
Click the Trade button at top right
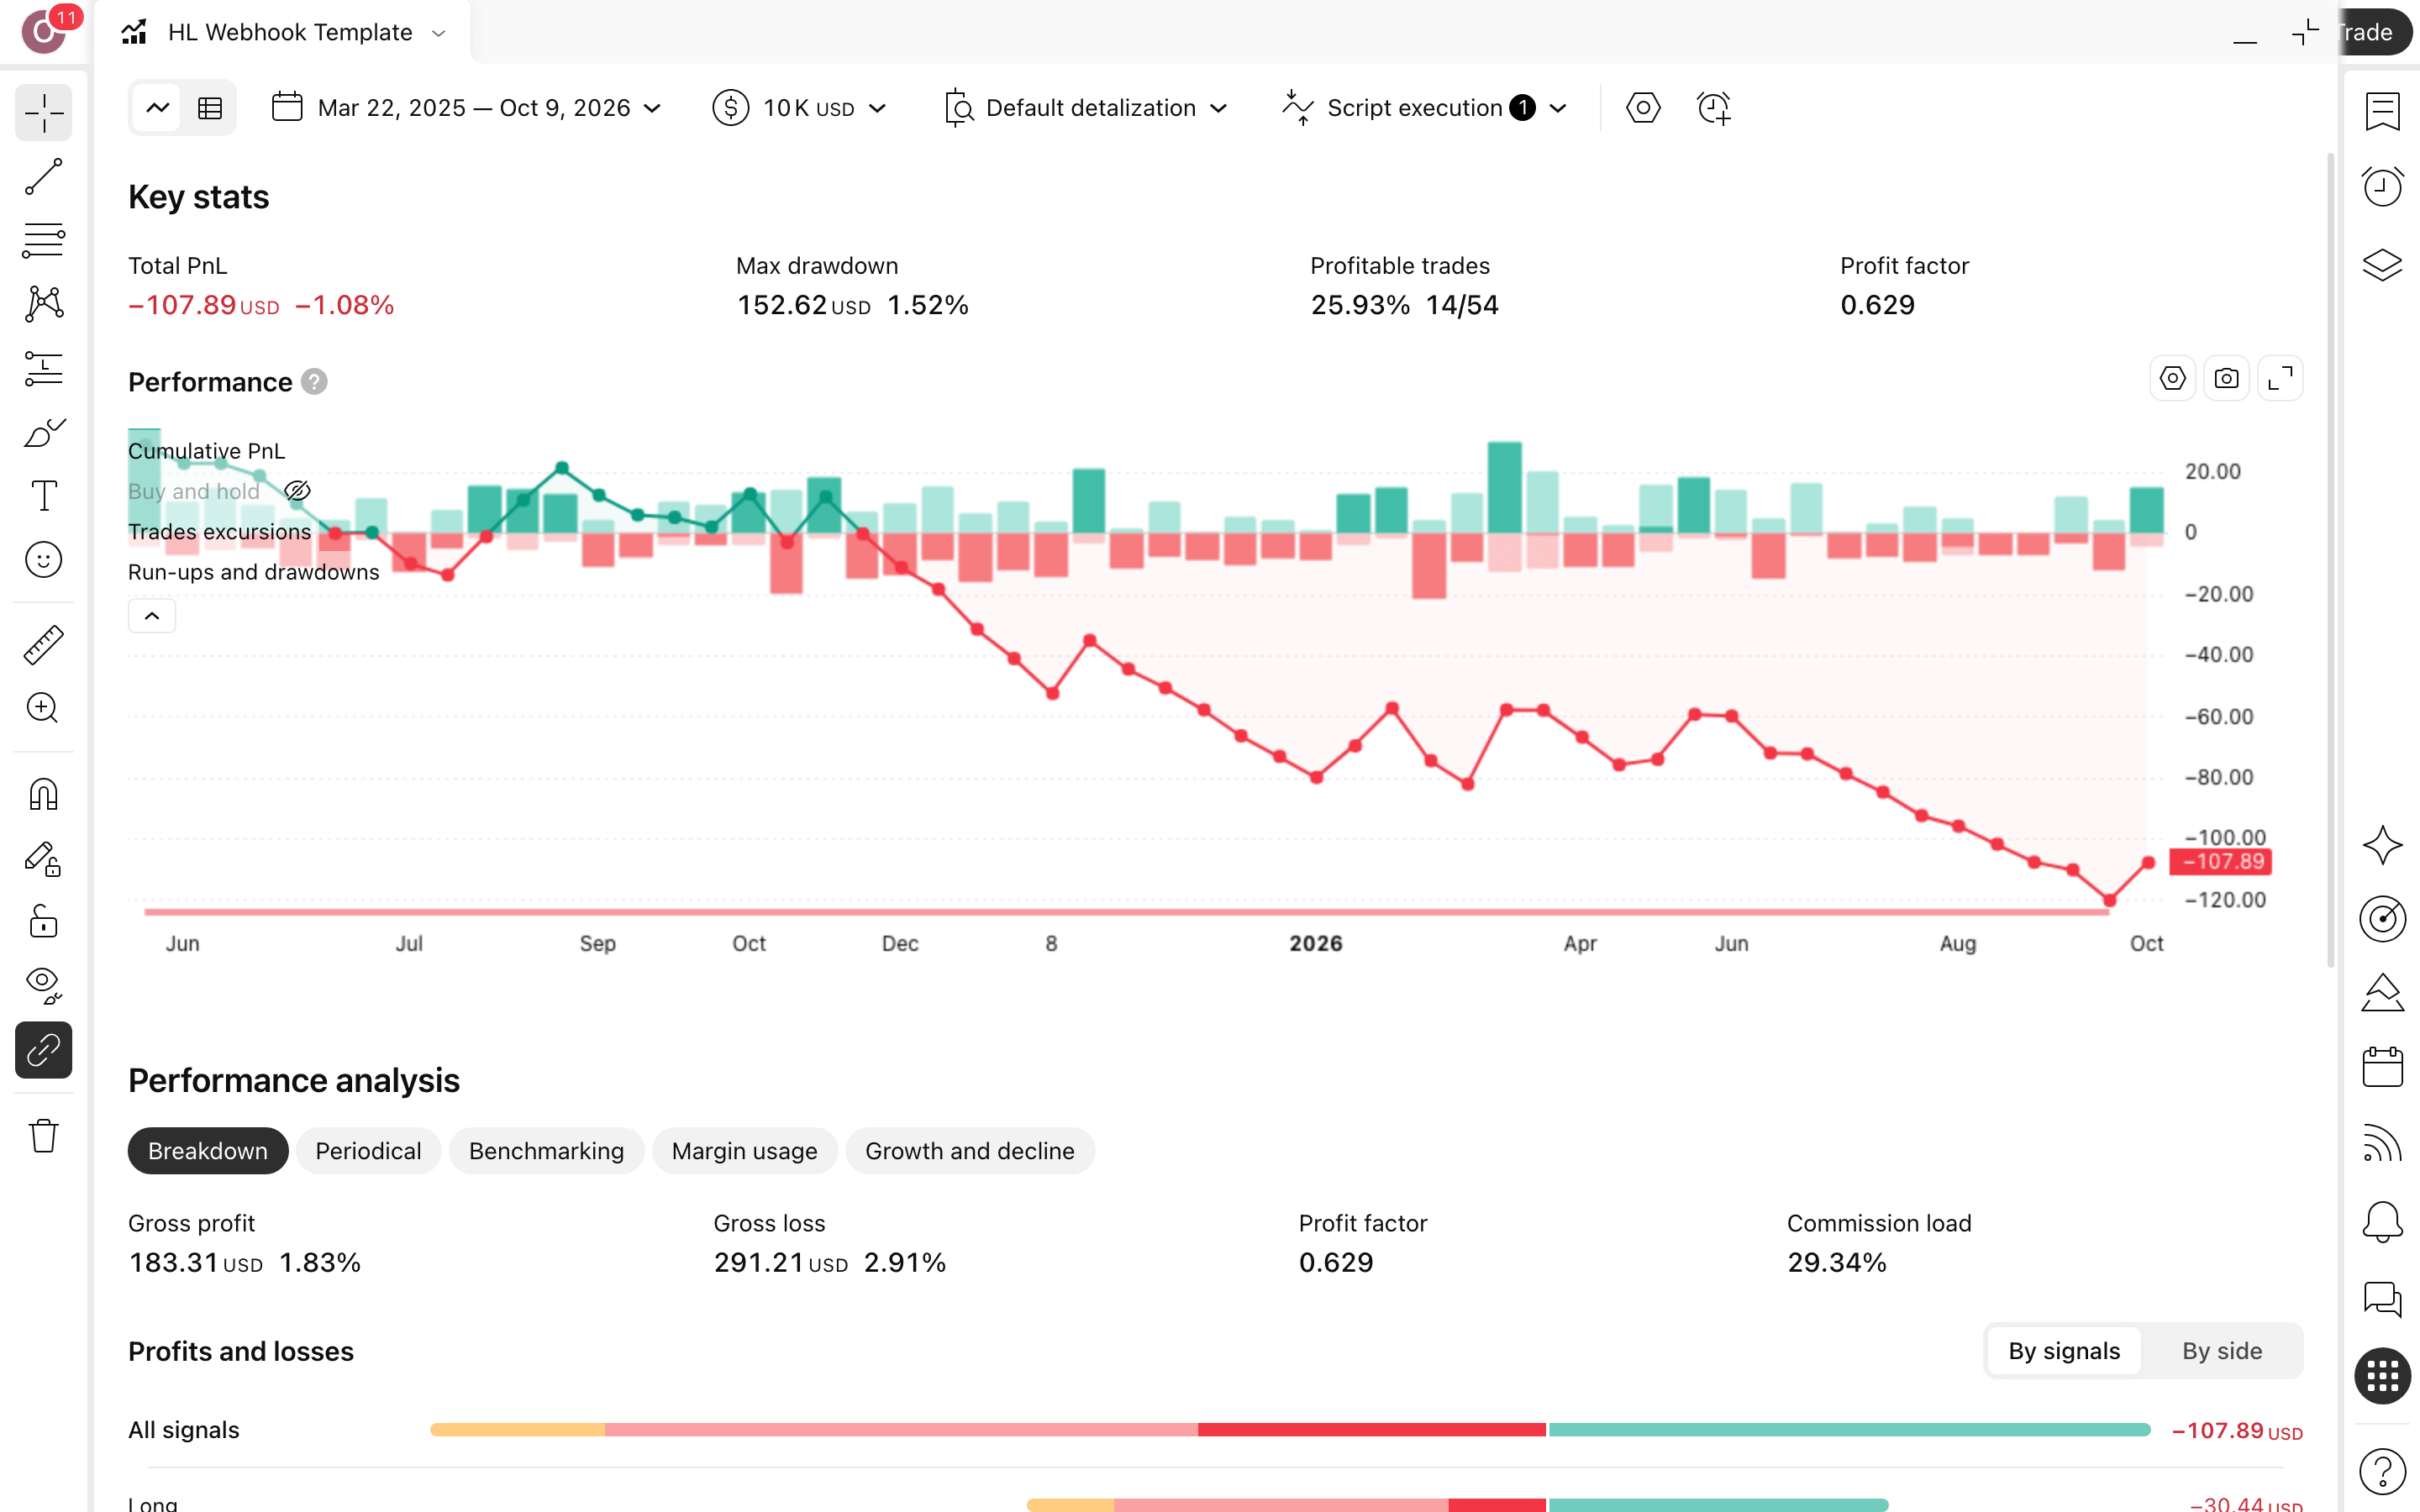[x=2376, y=32]
